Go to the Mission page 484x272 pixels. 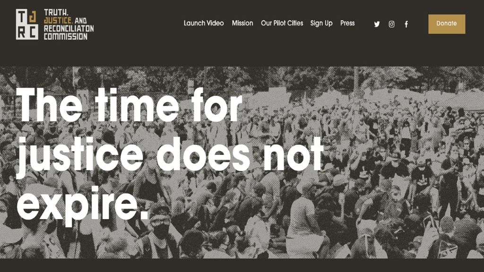point(242,23)
